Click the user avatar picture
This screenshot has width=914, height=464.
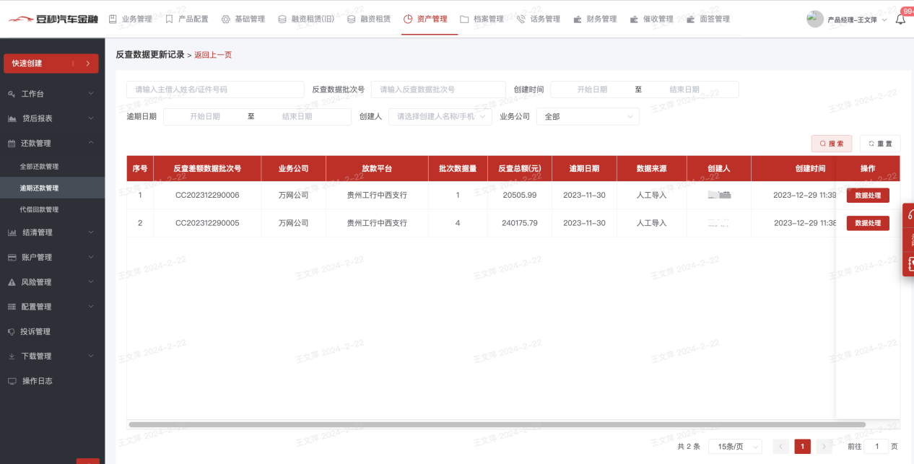(x=815, y=19)
